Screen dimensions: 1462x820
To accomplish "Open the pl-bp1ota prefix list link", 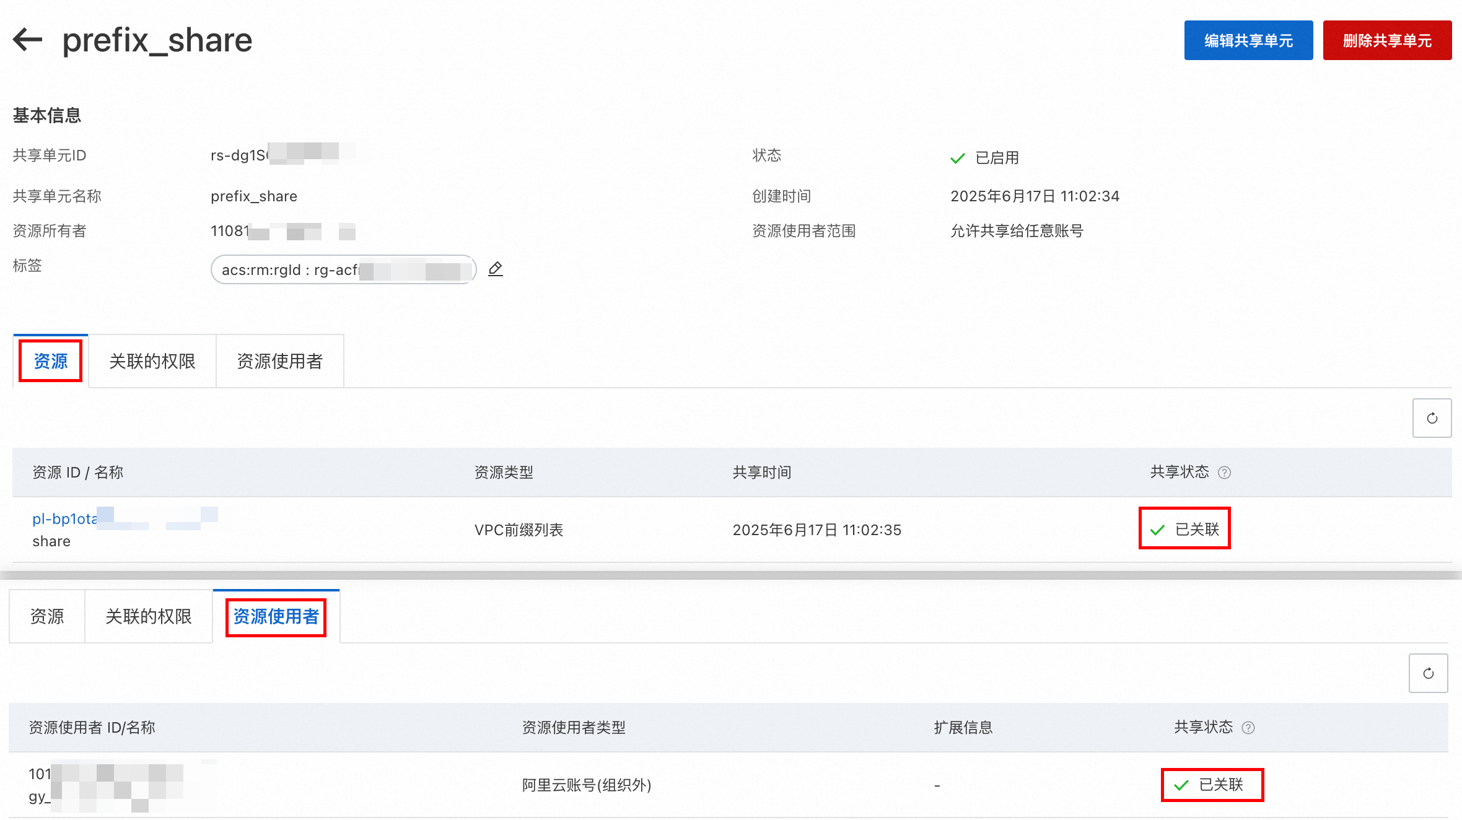I will coord(64,519).
